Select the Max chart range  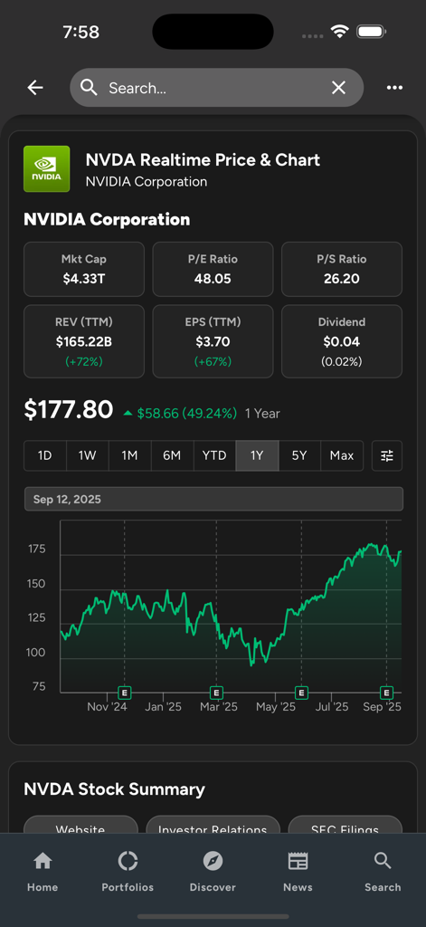click(342, 456)
